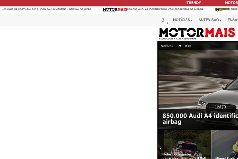
Task: Click the yellow logo icon in ticker
Action: coord(222,10)
